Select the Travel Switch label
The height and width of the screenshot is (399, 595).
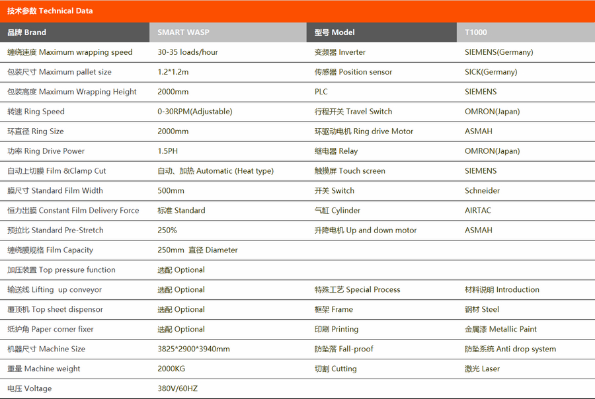(353, 112)
